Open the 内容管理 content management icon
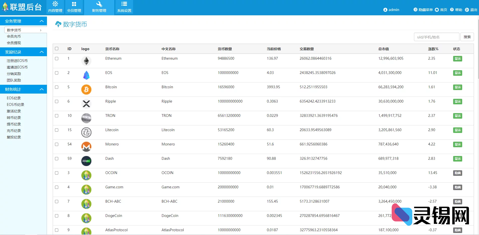Screen dimensions: 479x235 55,4
